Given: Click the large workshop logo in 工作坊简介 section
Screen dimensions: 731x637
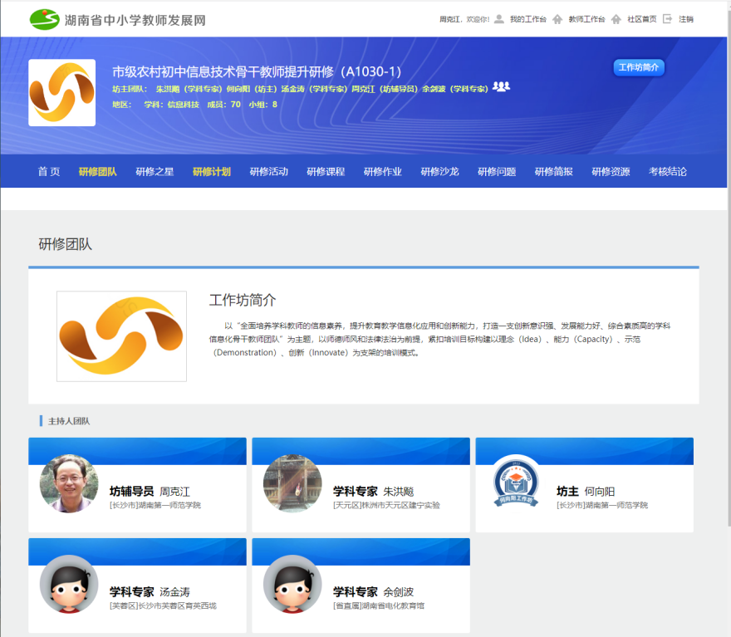Looking at the screenshot, I should pos(121,336).
